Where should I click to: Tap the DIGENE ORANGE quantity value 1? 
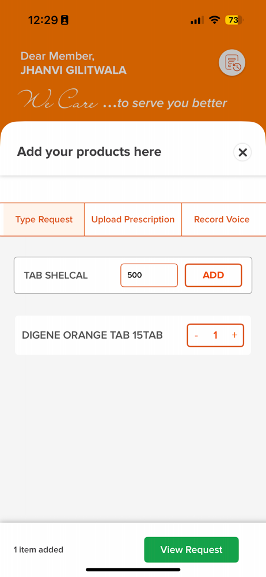(215, 335)
